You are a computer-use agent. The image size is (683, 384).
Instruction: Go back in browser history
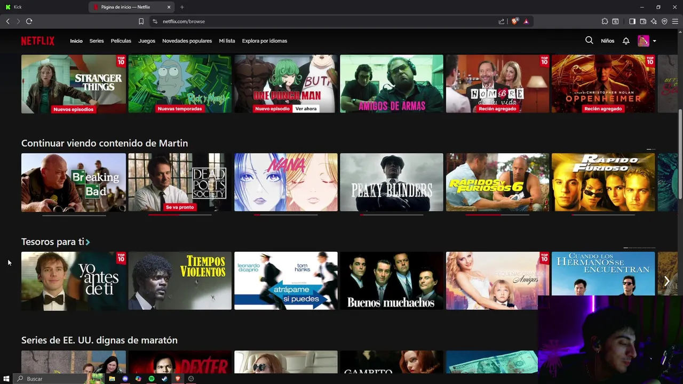(x=7, y=21)
